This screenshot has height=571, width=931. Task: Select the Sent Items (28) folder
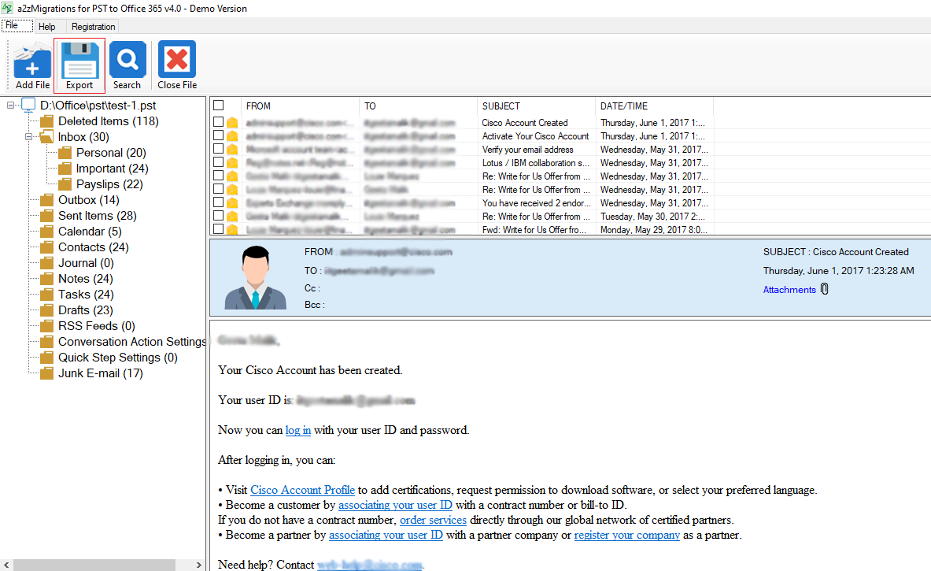click(98, 216)
